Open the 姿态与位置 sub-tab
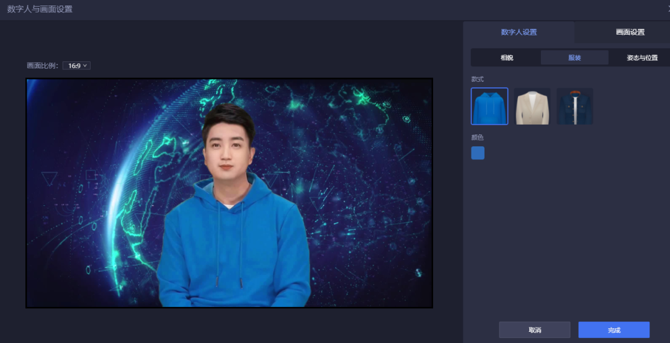The height and width of the screenshot is (343, 670). click(x=642, y=58)
